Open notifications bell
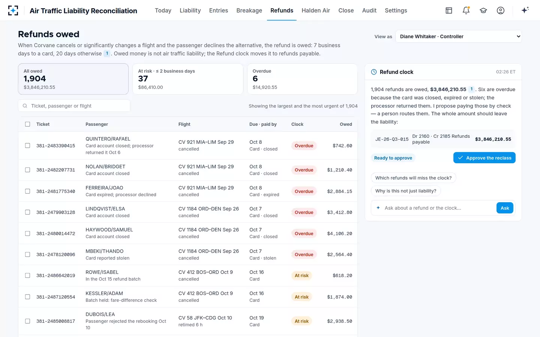 click(x=466, y=10)
